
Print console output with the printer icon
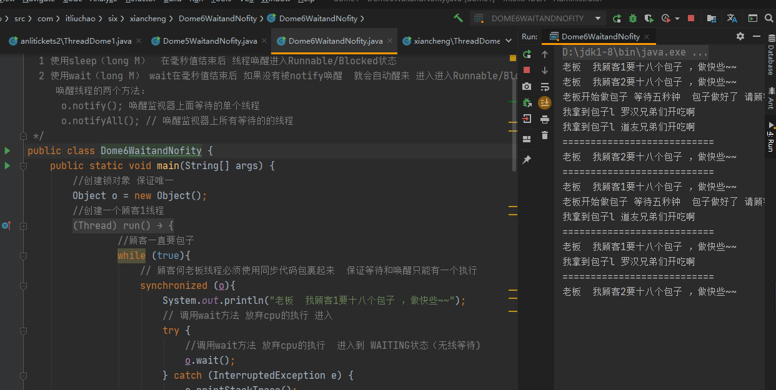pos(545,119)
